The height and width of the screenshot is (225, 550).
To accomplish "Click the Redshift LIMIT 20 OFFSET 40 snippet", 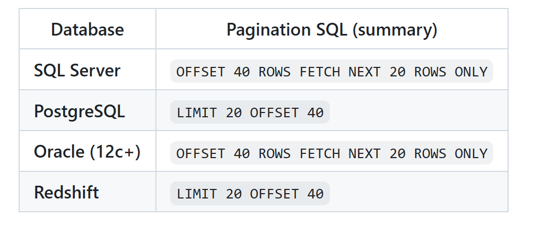I will [x=250, y=194].
